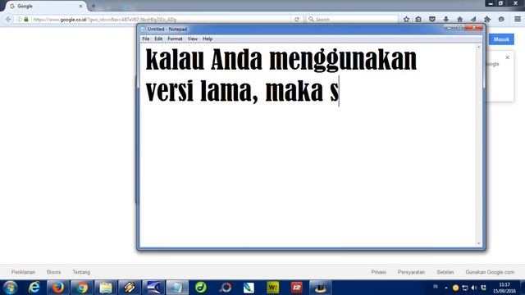Click Gunakan Google.com link

[x=490, y=272]
